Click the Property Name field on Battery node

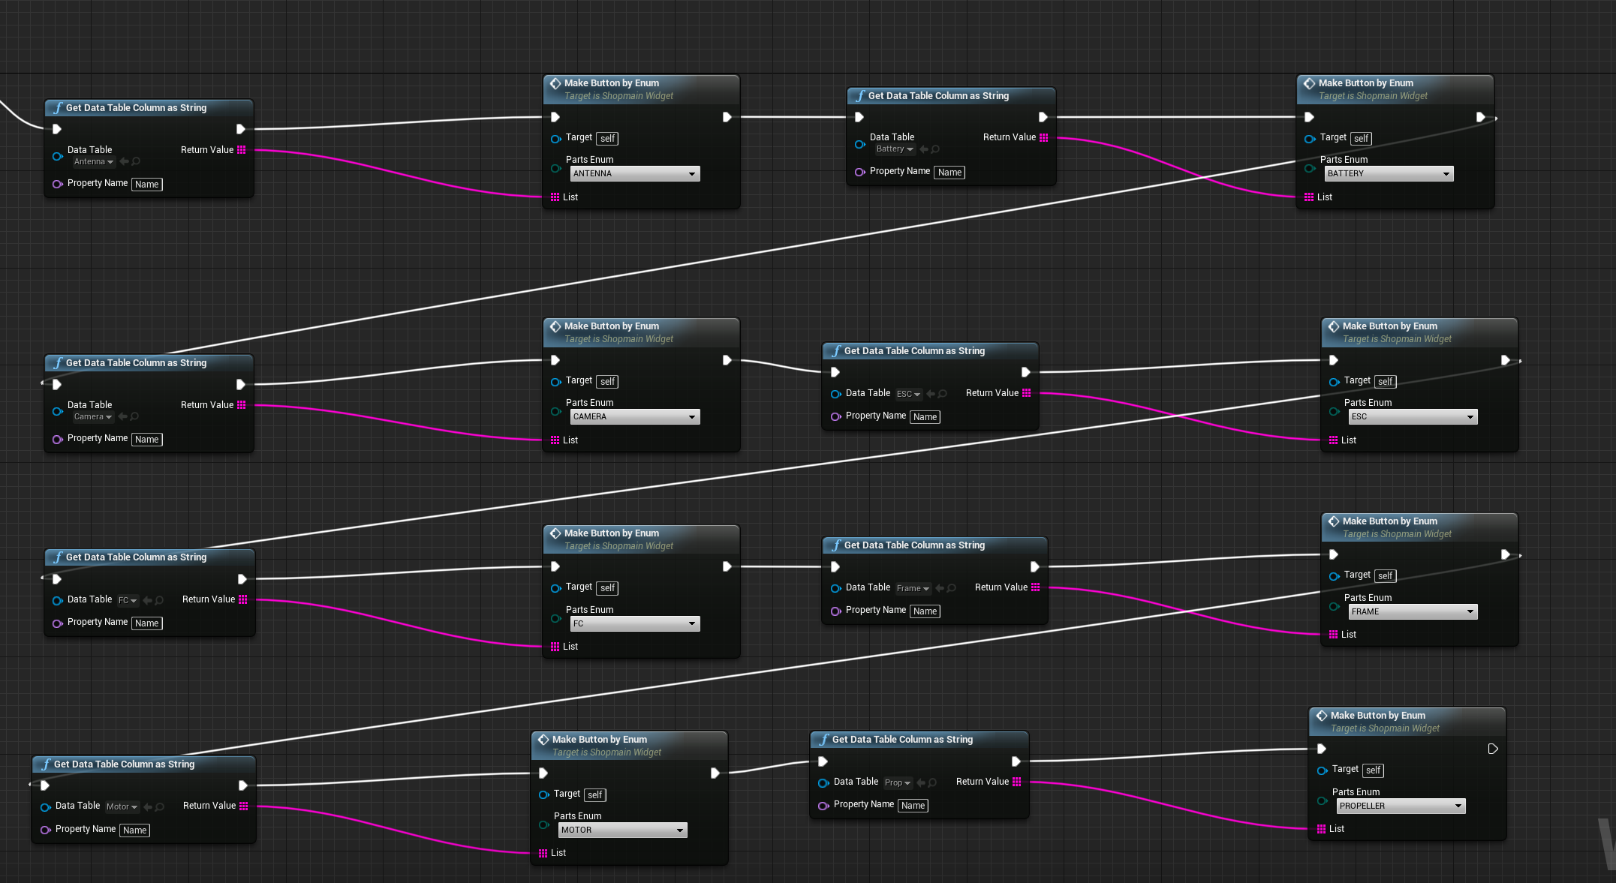click(x=949, y=173)
